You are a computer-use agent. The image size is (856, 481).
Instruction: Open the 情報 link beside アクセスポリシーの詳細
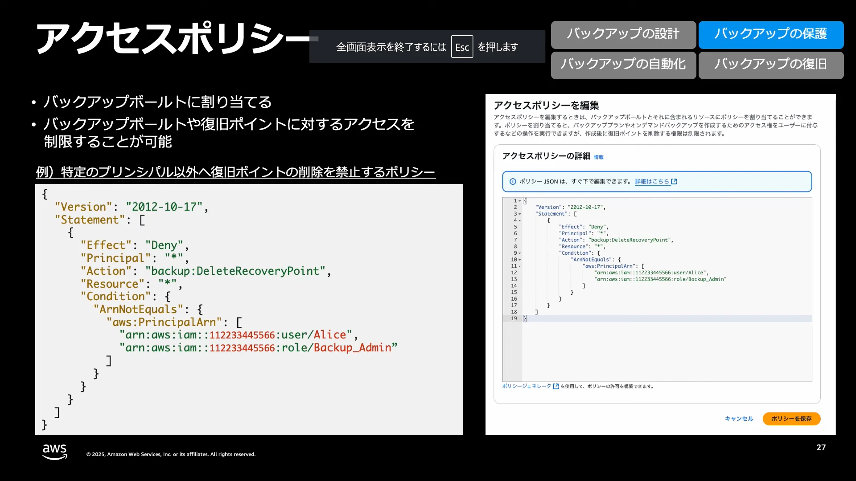click(599, 157)
